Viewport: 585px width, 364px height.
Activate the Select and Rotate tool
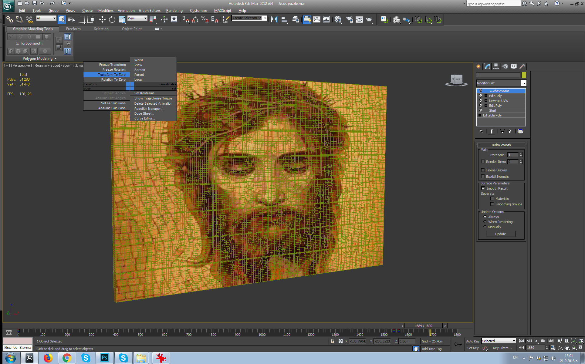[x=112, y=19]
